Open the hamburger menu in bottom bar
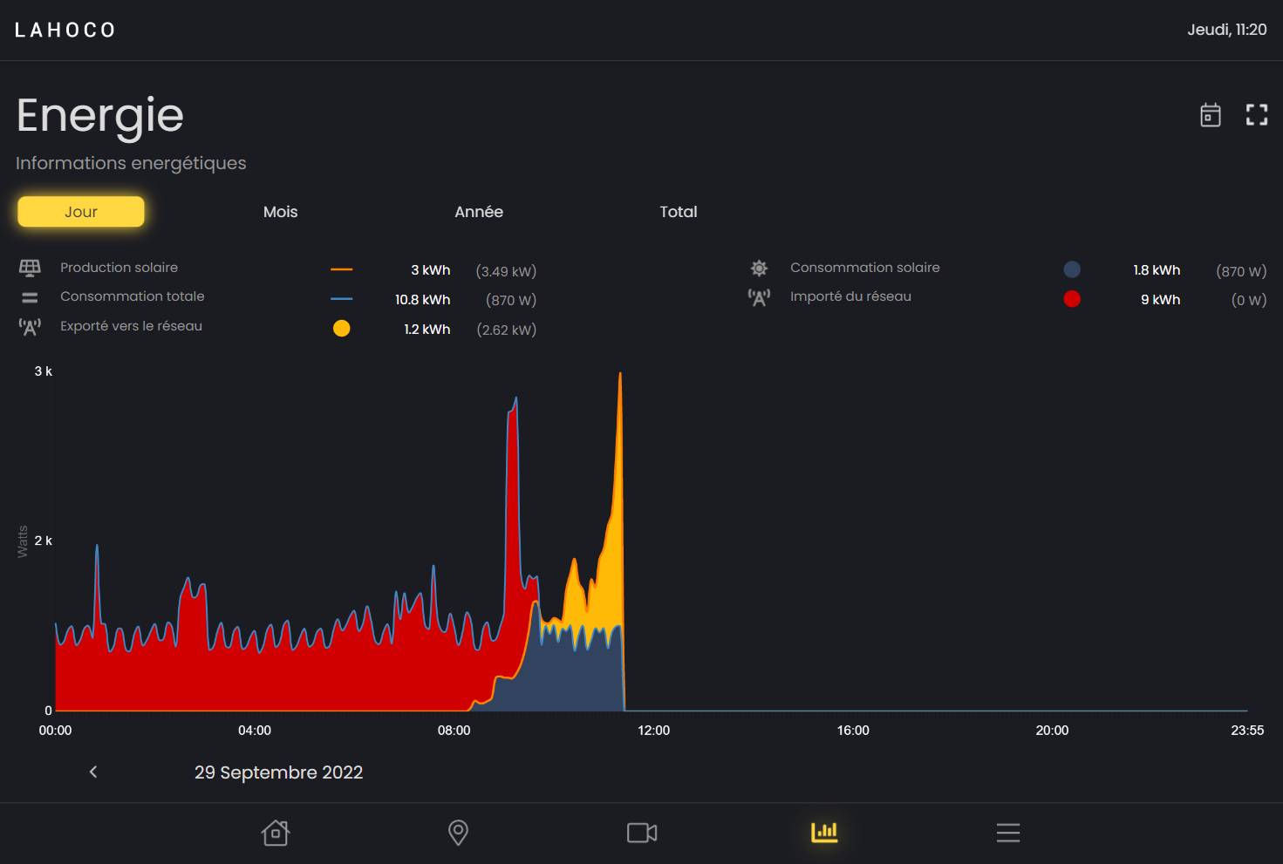 pos(1007,833)
